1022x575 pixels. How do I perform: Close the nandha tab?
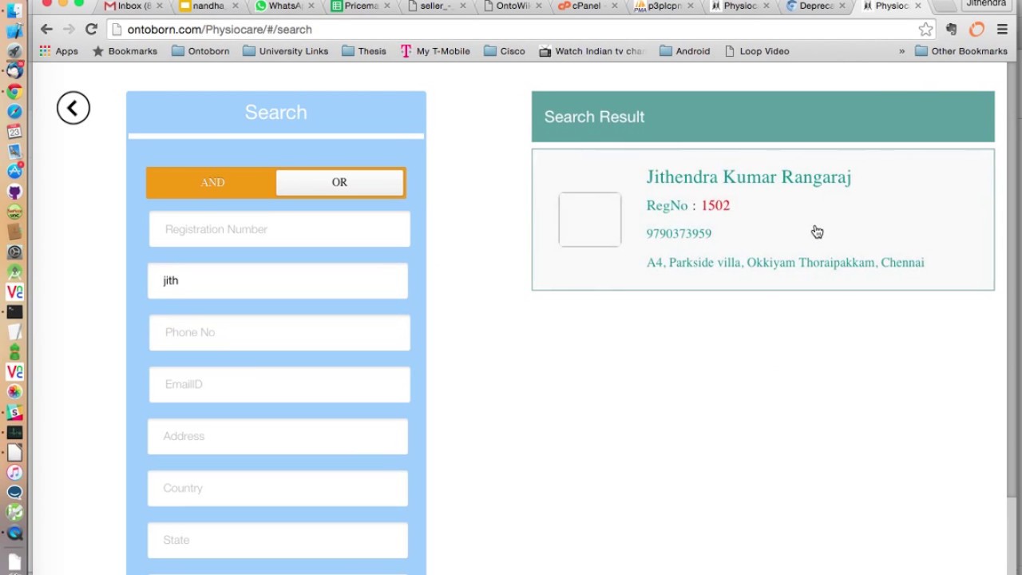(x=235, y=6)
